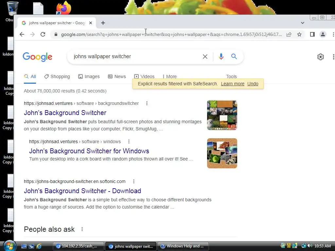Viewport: 335px width, 251px height.
Task: Open John's Background Switcher for Windows
Action: coord(89,151)
